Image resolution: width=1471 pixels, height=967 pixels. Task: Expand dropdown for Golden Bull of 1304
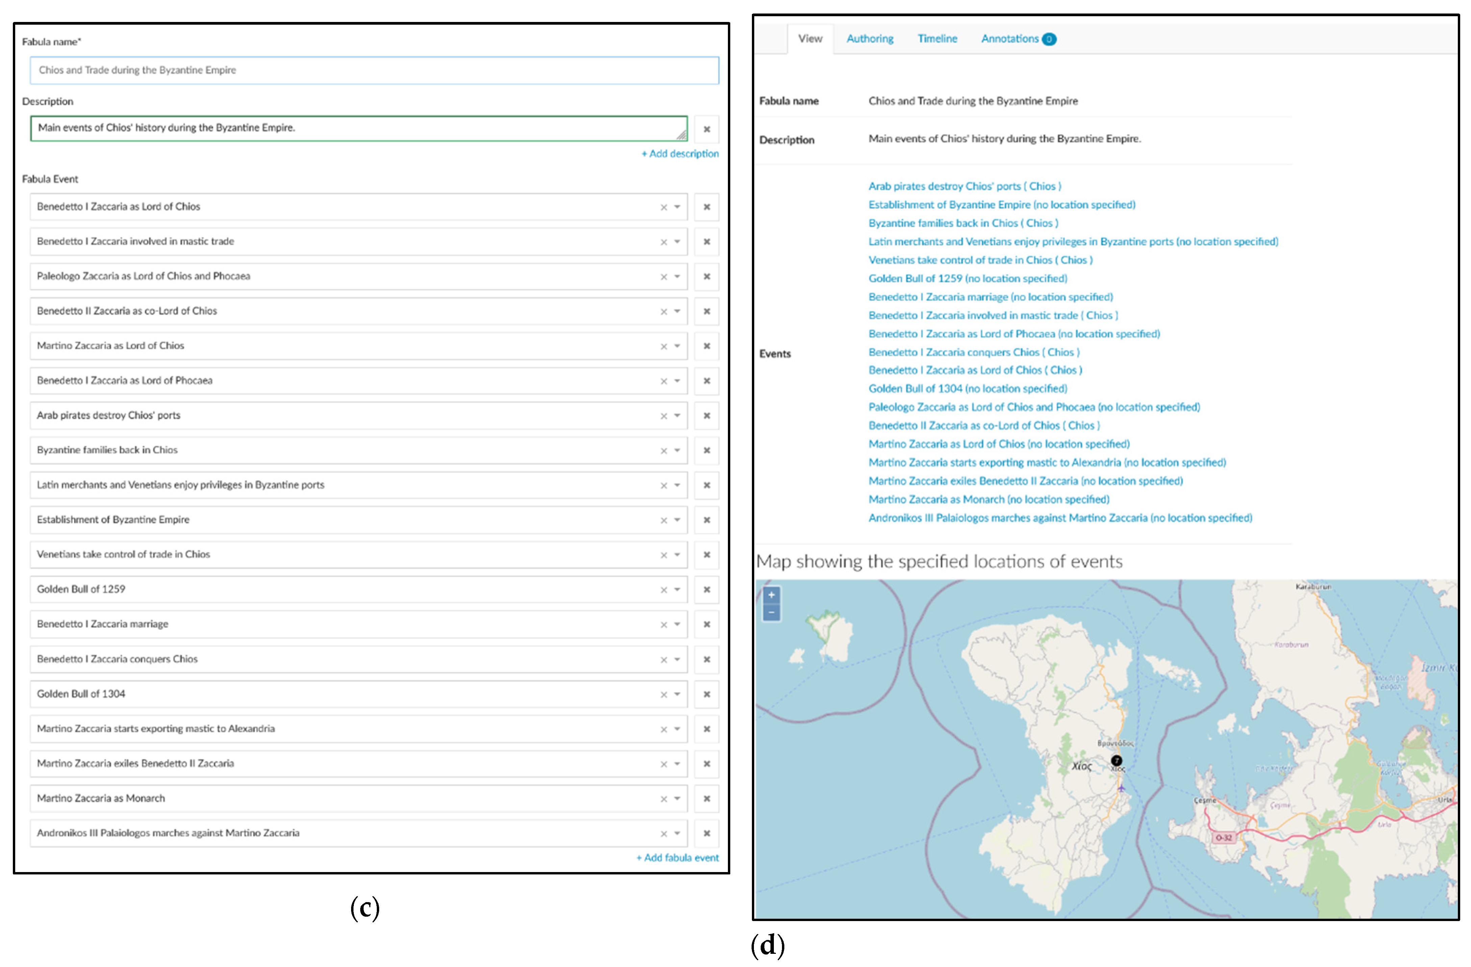point(678,694)
